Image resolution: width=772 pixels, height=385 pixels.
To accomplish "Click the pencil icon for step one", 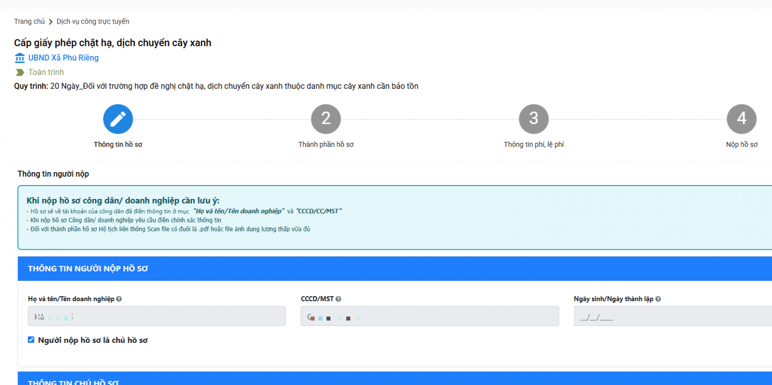I will 118,119.
